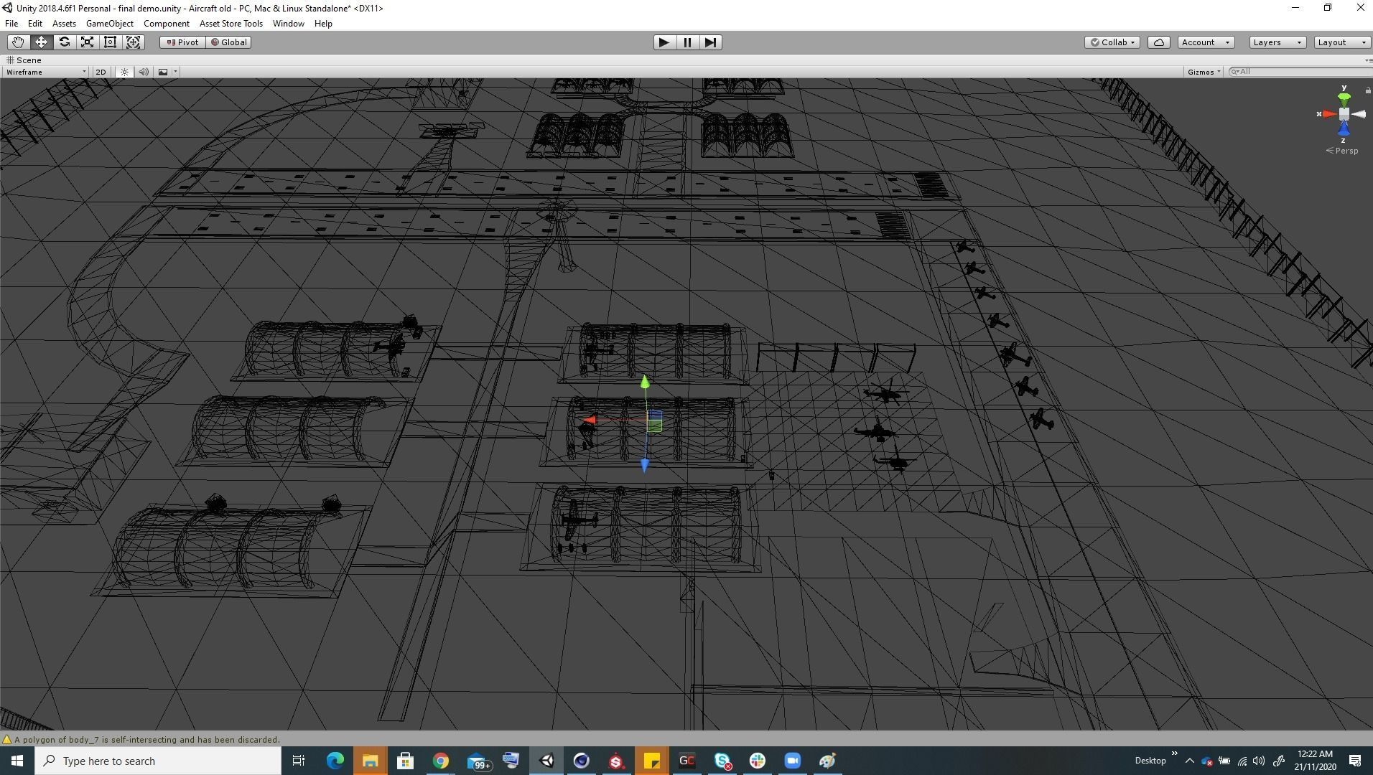Click the blue Z-axis move handle arrow
The width and height of the screenshot is (1373, 775).
[645, 465]
